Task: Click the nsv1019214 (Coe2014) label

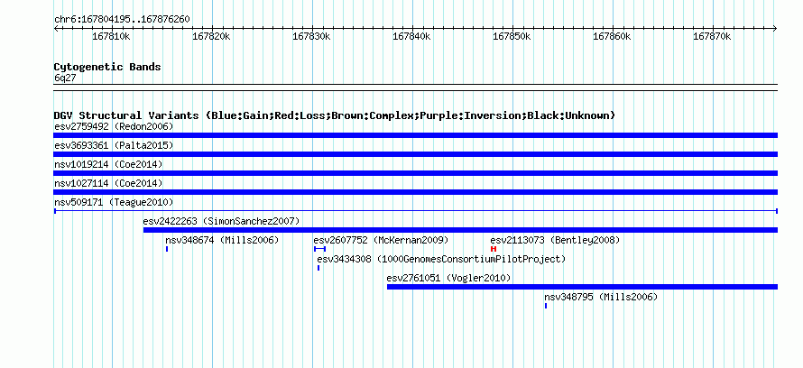Action: 108,164
